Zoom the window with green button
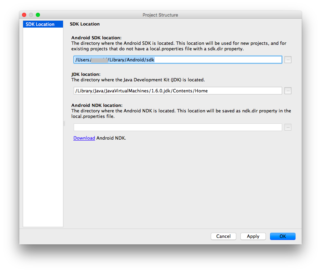321x272 pixels. 38,15
